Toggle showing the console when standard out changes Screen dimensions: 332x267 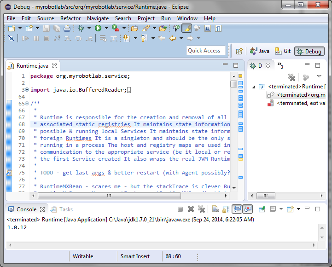pos(237,209)
